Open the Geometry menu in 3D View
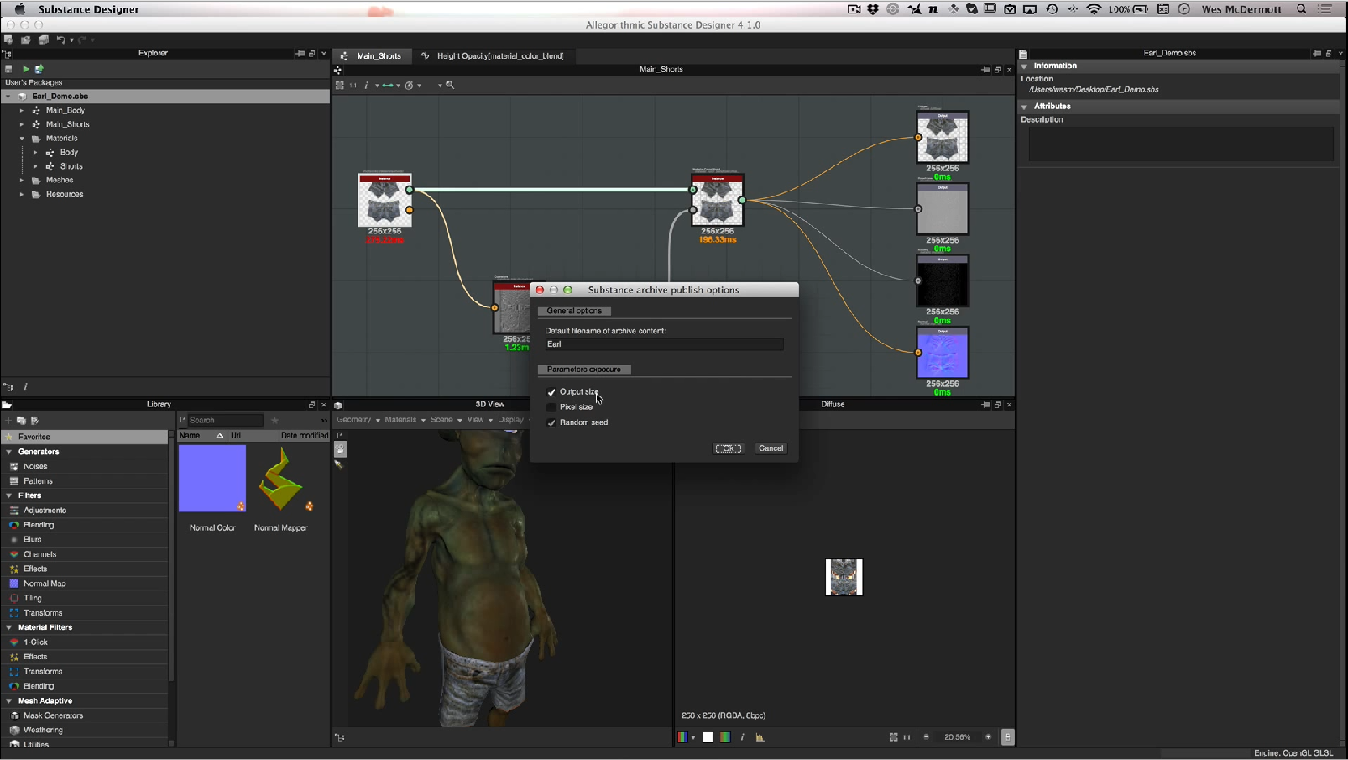1348x760 pixels. tap(358, 420)
